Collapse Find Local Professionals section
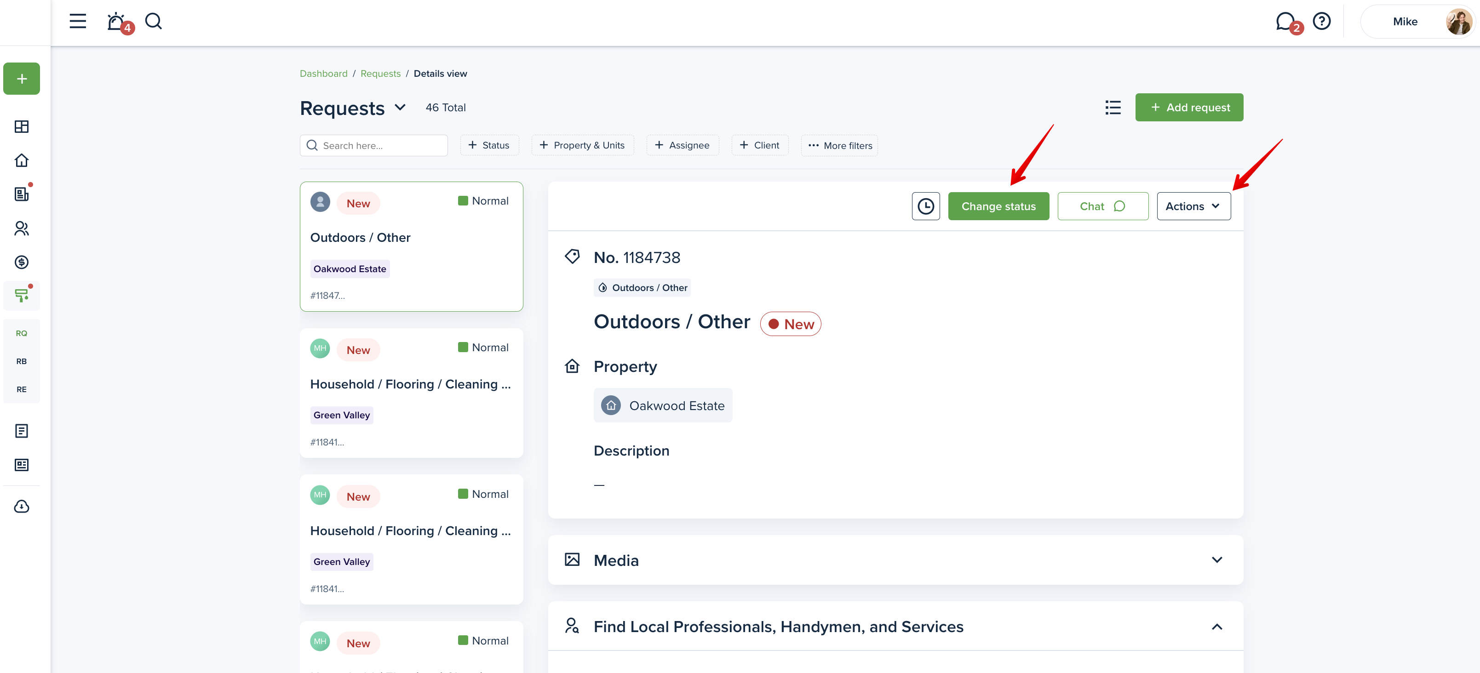This screenshot has height=673, width=1480. tap(1216, 627)
